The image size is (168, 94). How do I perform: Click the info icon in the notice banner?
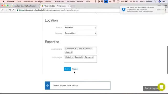[x=48, y=85]
